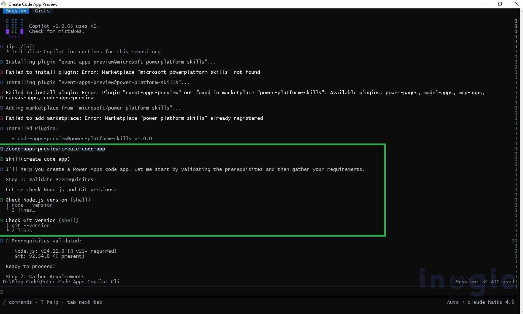This screenshot has width=523, height=314.
Task: Select 'Initialize Copilot instructions for this repository' text
Action: 86,51
